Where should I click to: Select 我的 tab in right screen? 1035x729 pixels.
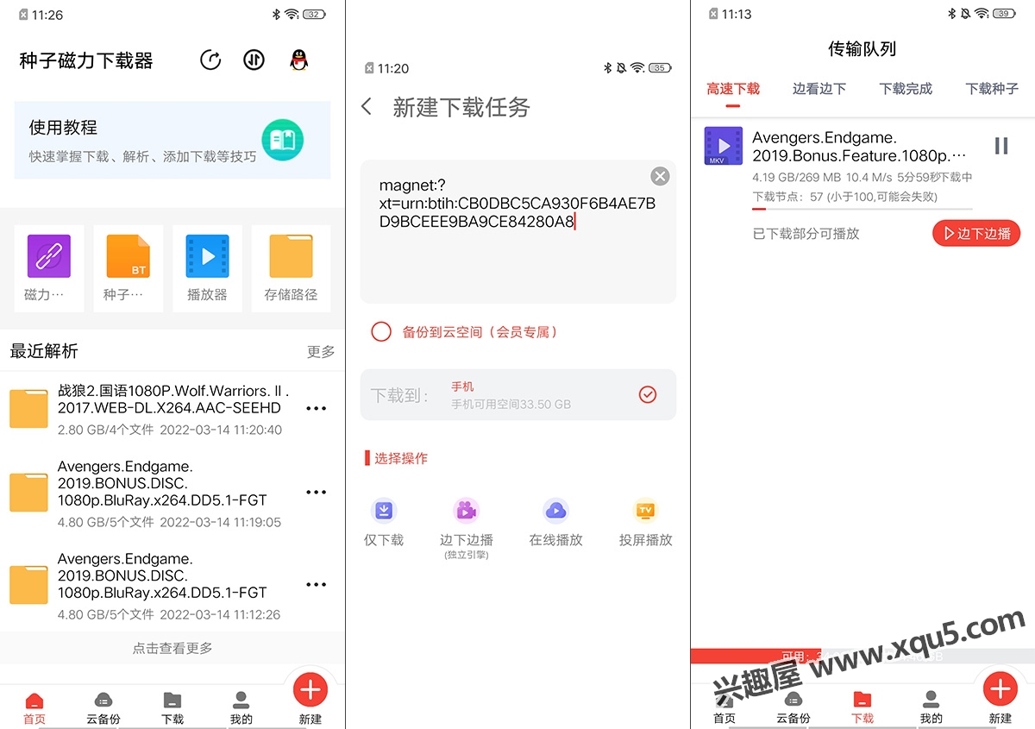pyautogui.click(x=931, y=708)
